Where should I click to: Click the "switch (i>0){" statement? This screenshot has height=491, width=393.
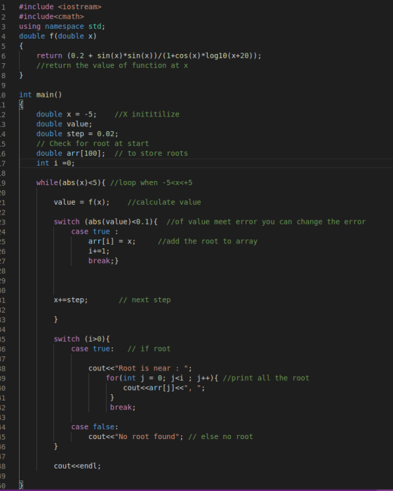82,339
